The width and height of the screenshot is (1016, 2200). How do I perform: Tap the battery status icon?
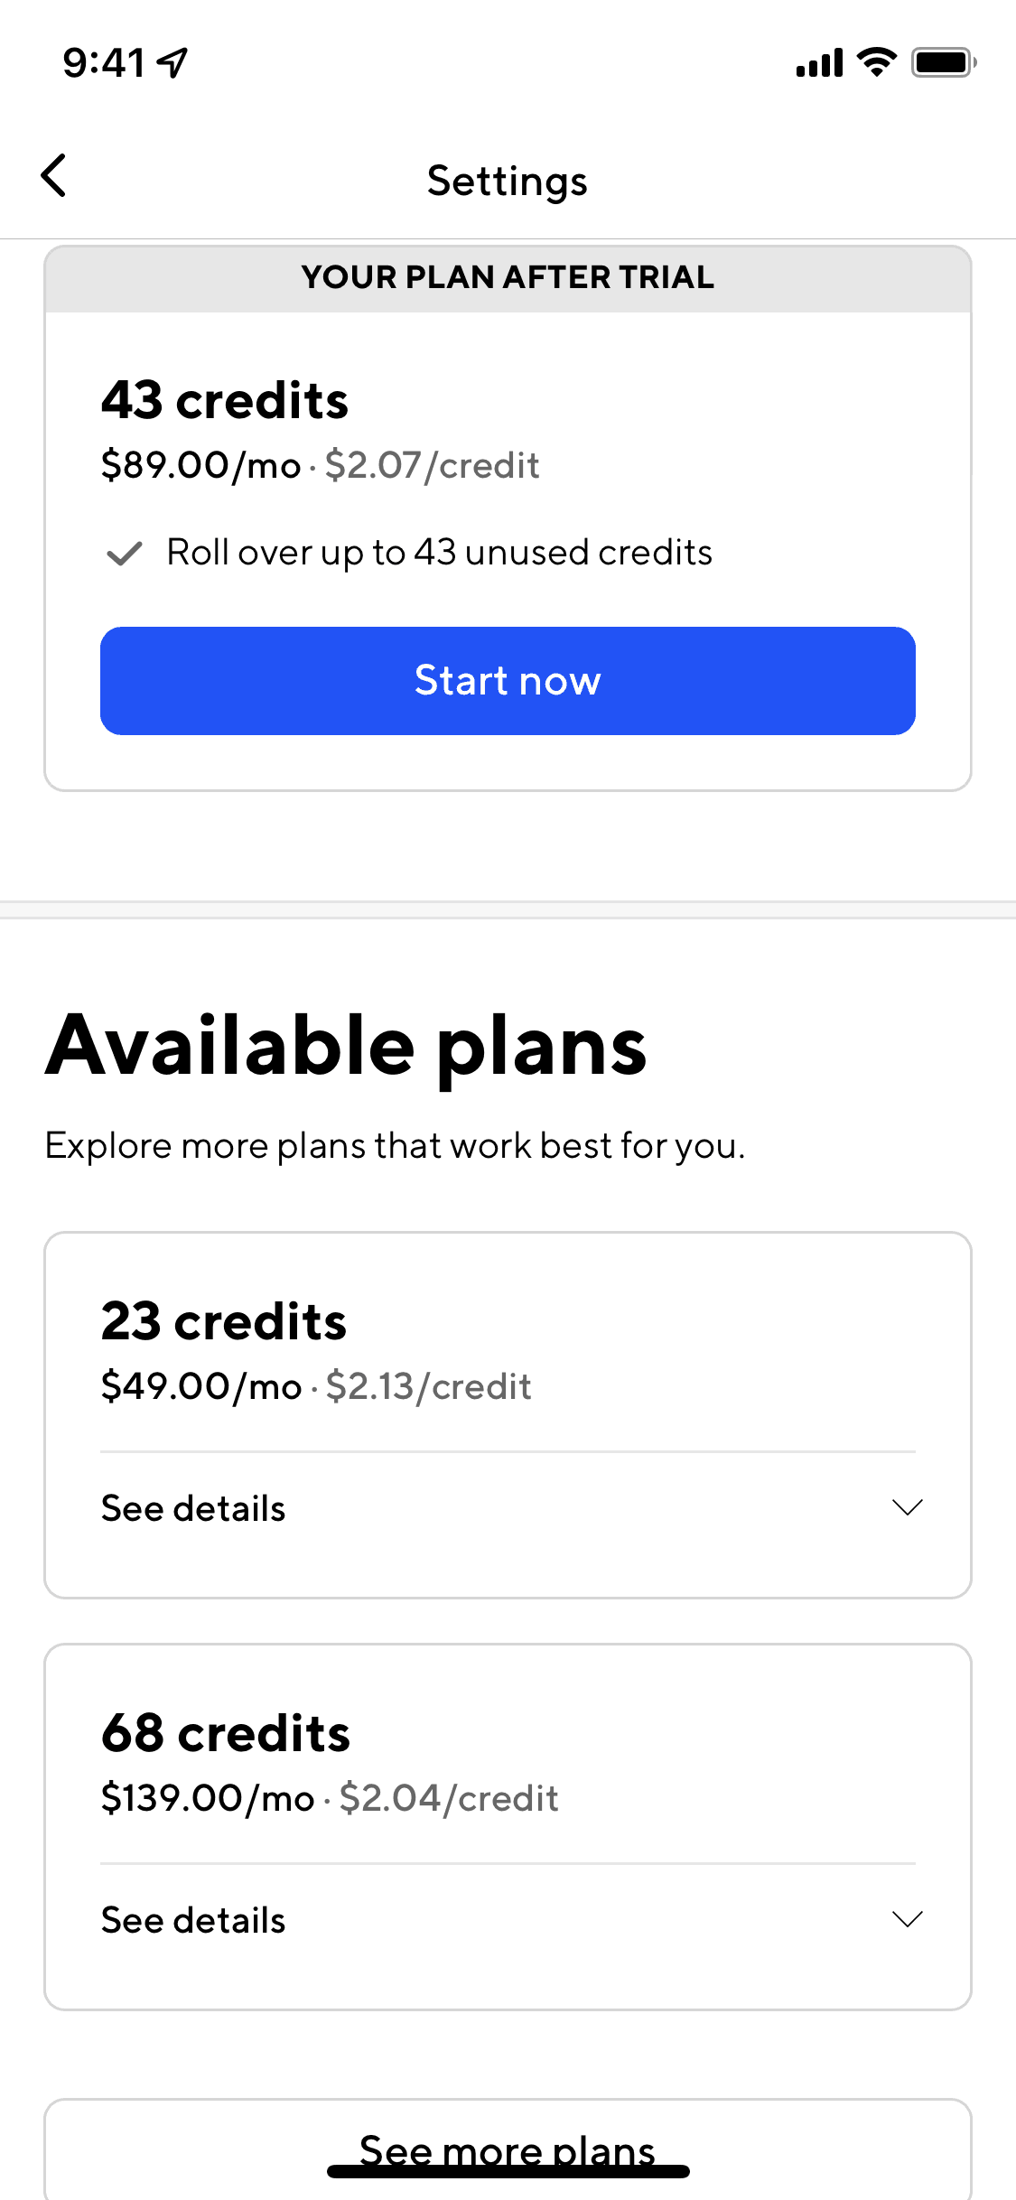coord(943,62)
